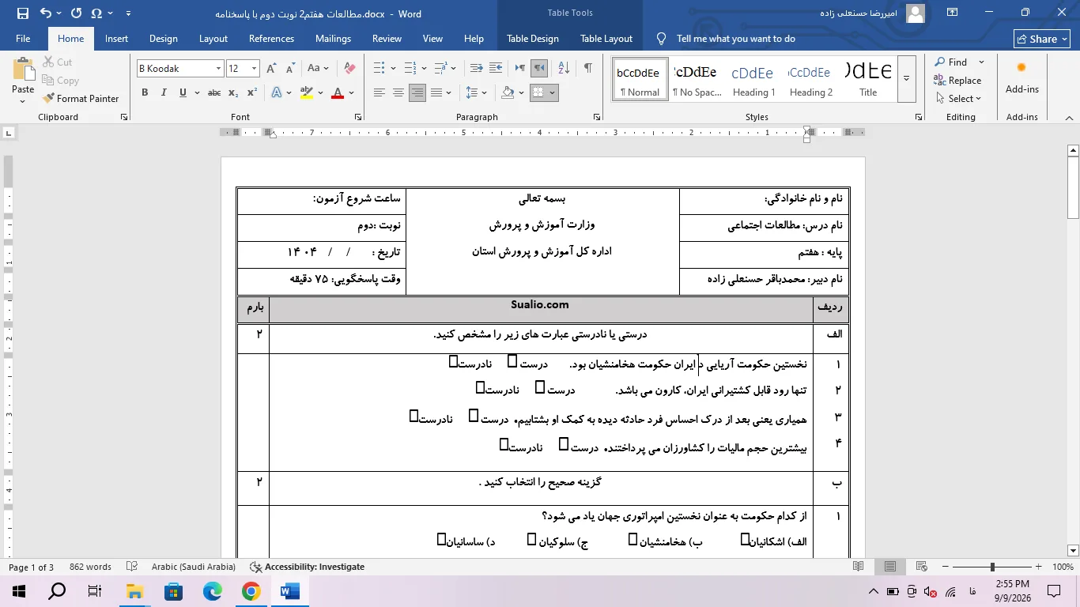1080x607 pixels.
Task: Click the Redo/Repeat icon in title bar
Action: click(x=76, y=13)
